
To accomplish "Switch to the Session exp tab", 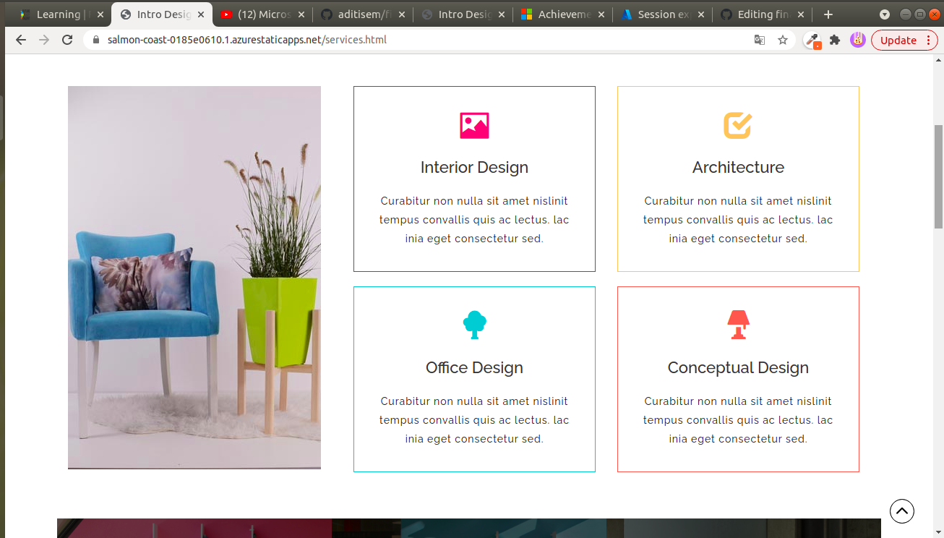I will point(661,14).
